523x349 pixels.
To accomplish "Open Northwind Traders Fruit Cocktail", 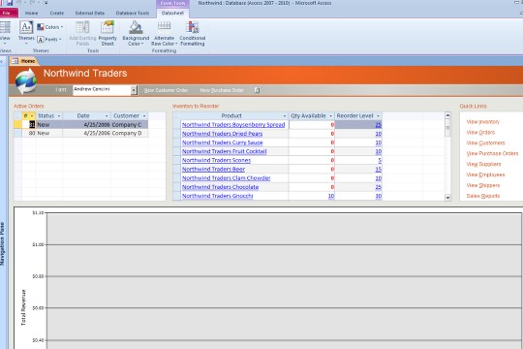I will point(224,151).
